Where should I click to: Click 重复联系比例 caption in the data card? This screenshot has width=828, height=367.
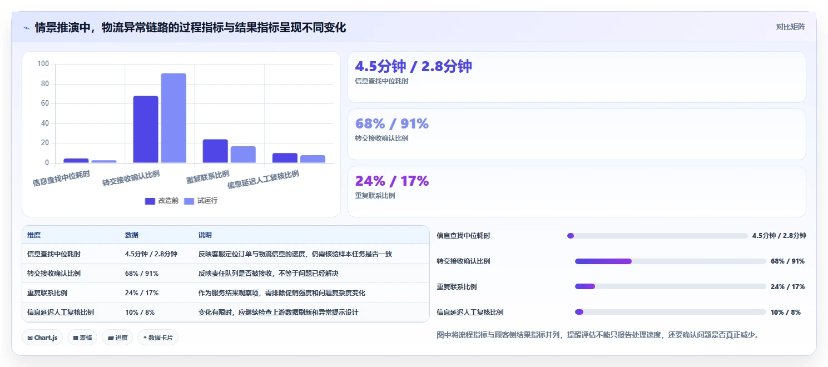pos(375,196)
